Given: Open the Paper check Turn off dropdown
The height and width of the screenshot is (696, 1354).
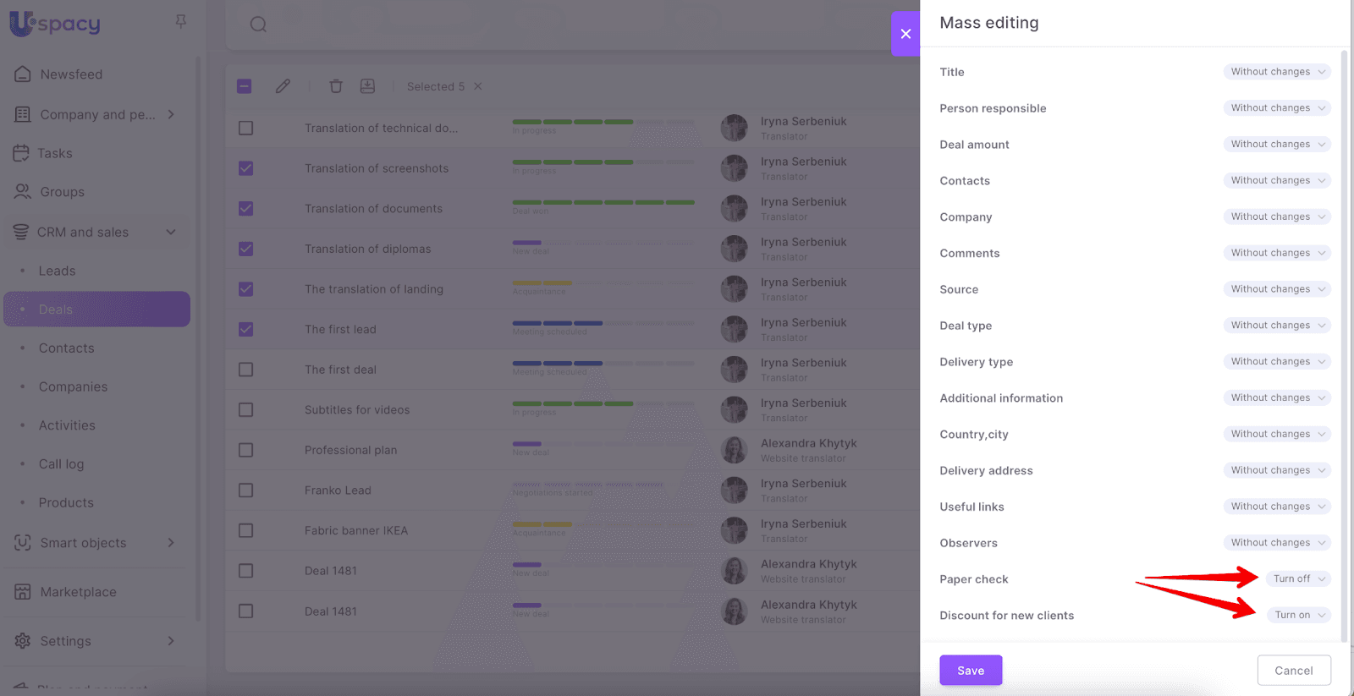Looking at the screenshot, I should click(x=1298, y=578).
